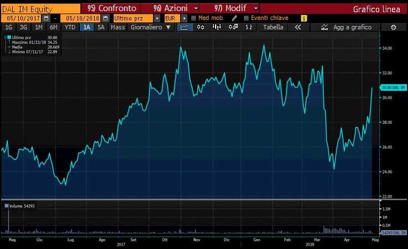Click the Agg a grafico chart icon

[324, 27]
